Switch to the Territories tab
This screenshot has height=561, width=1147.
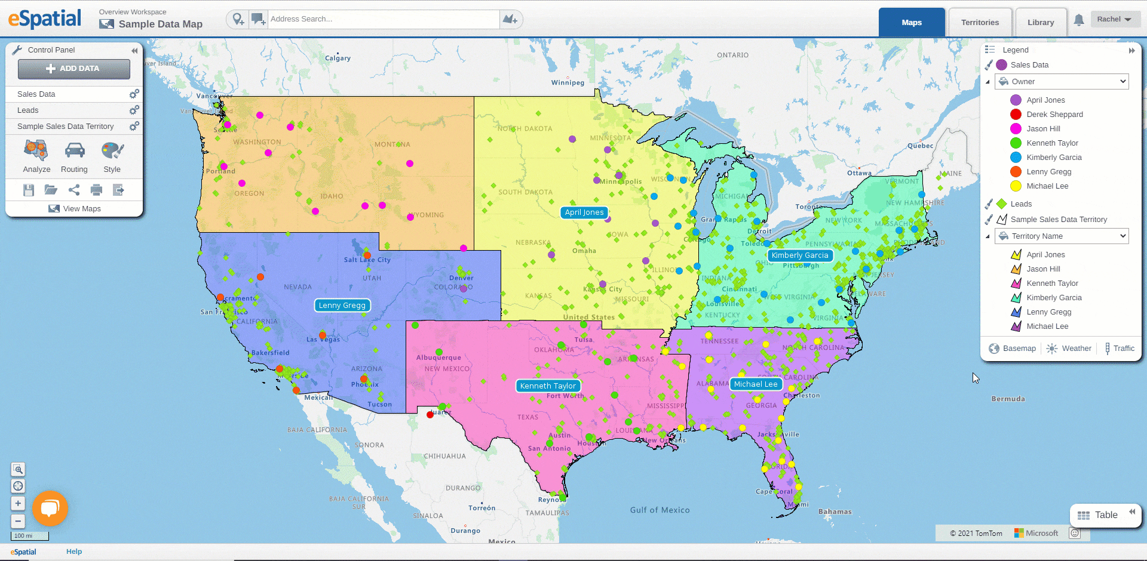(x=980, y=23)
